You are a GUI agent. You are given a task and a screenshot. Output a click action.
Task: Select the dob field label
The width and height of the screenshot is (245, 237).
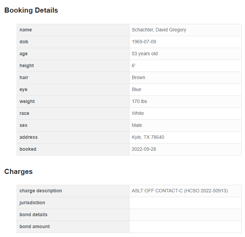click(x=24, y=42)
